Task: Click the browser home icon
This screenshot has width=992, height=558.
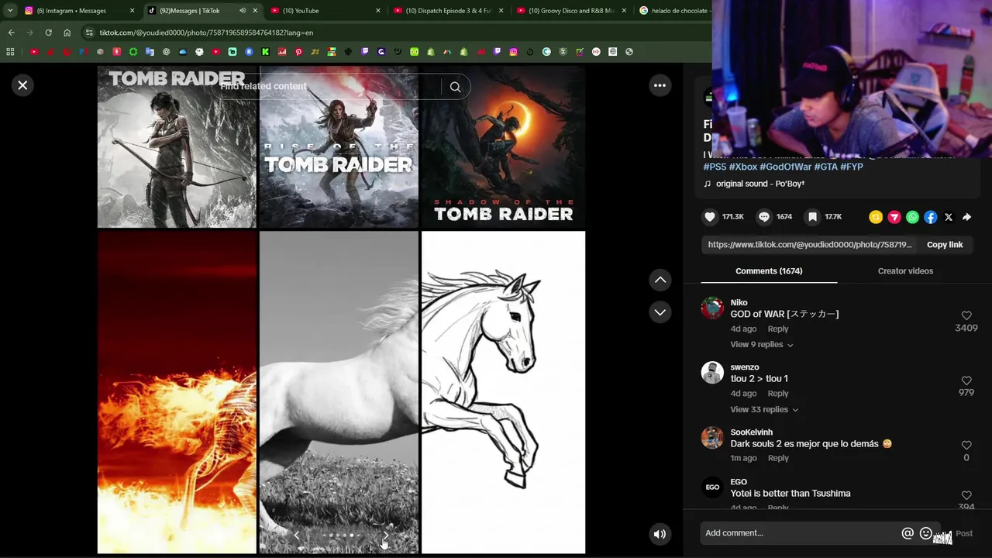Action: click(67, 33)
